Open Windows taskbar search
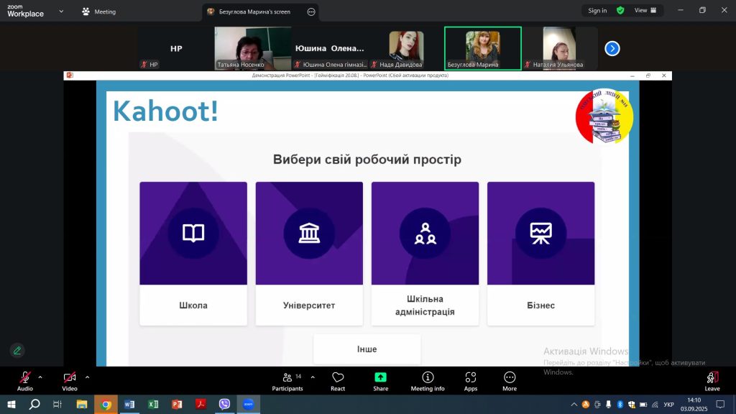 [34, 404]
